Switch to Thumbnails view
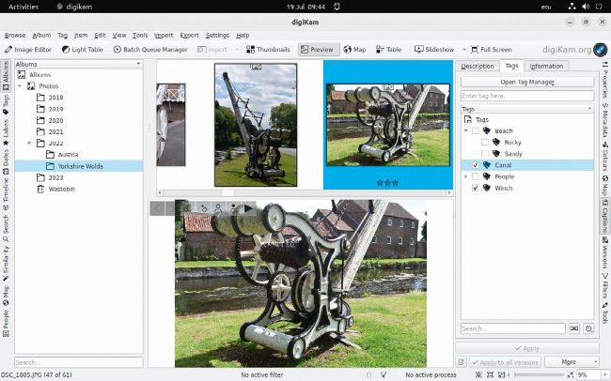 tap(267, 50)
